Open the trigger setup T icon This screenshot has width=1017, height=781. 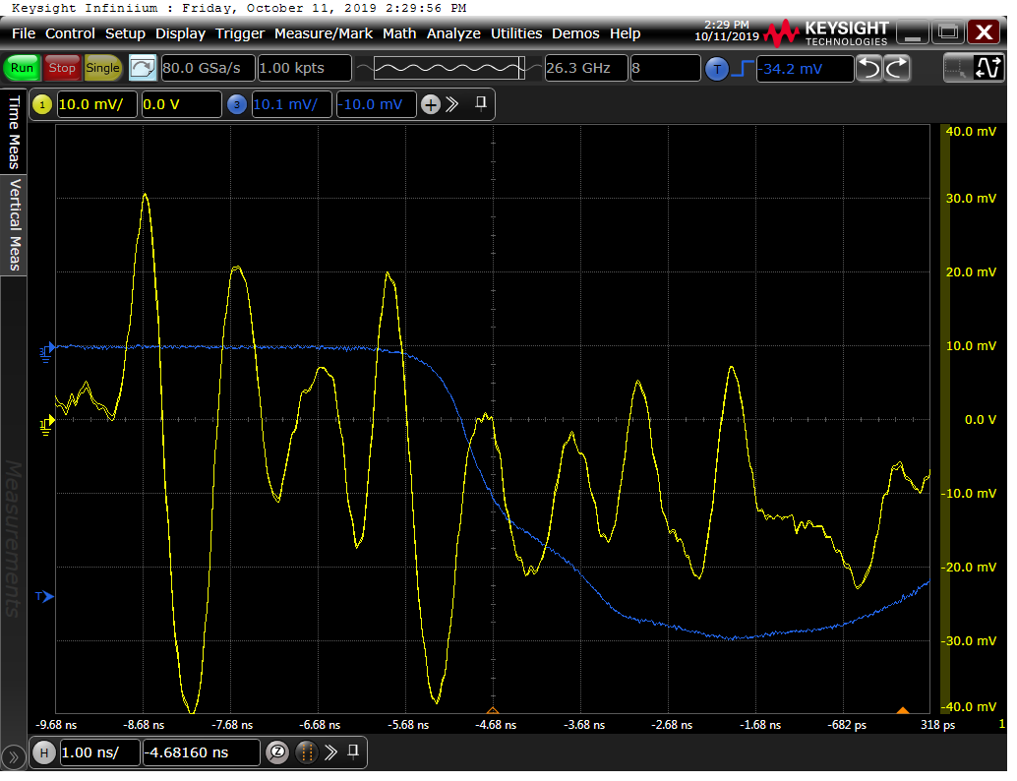click(717, 68)
